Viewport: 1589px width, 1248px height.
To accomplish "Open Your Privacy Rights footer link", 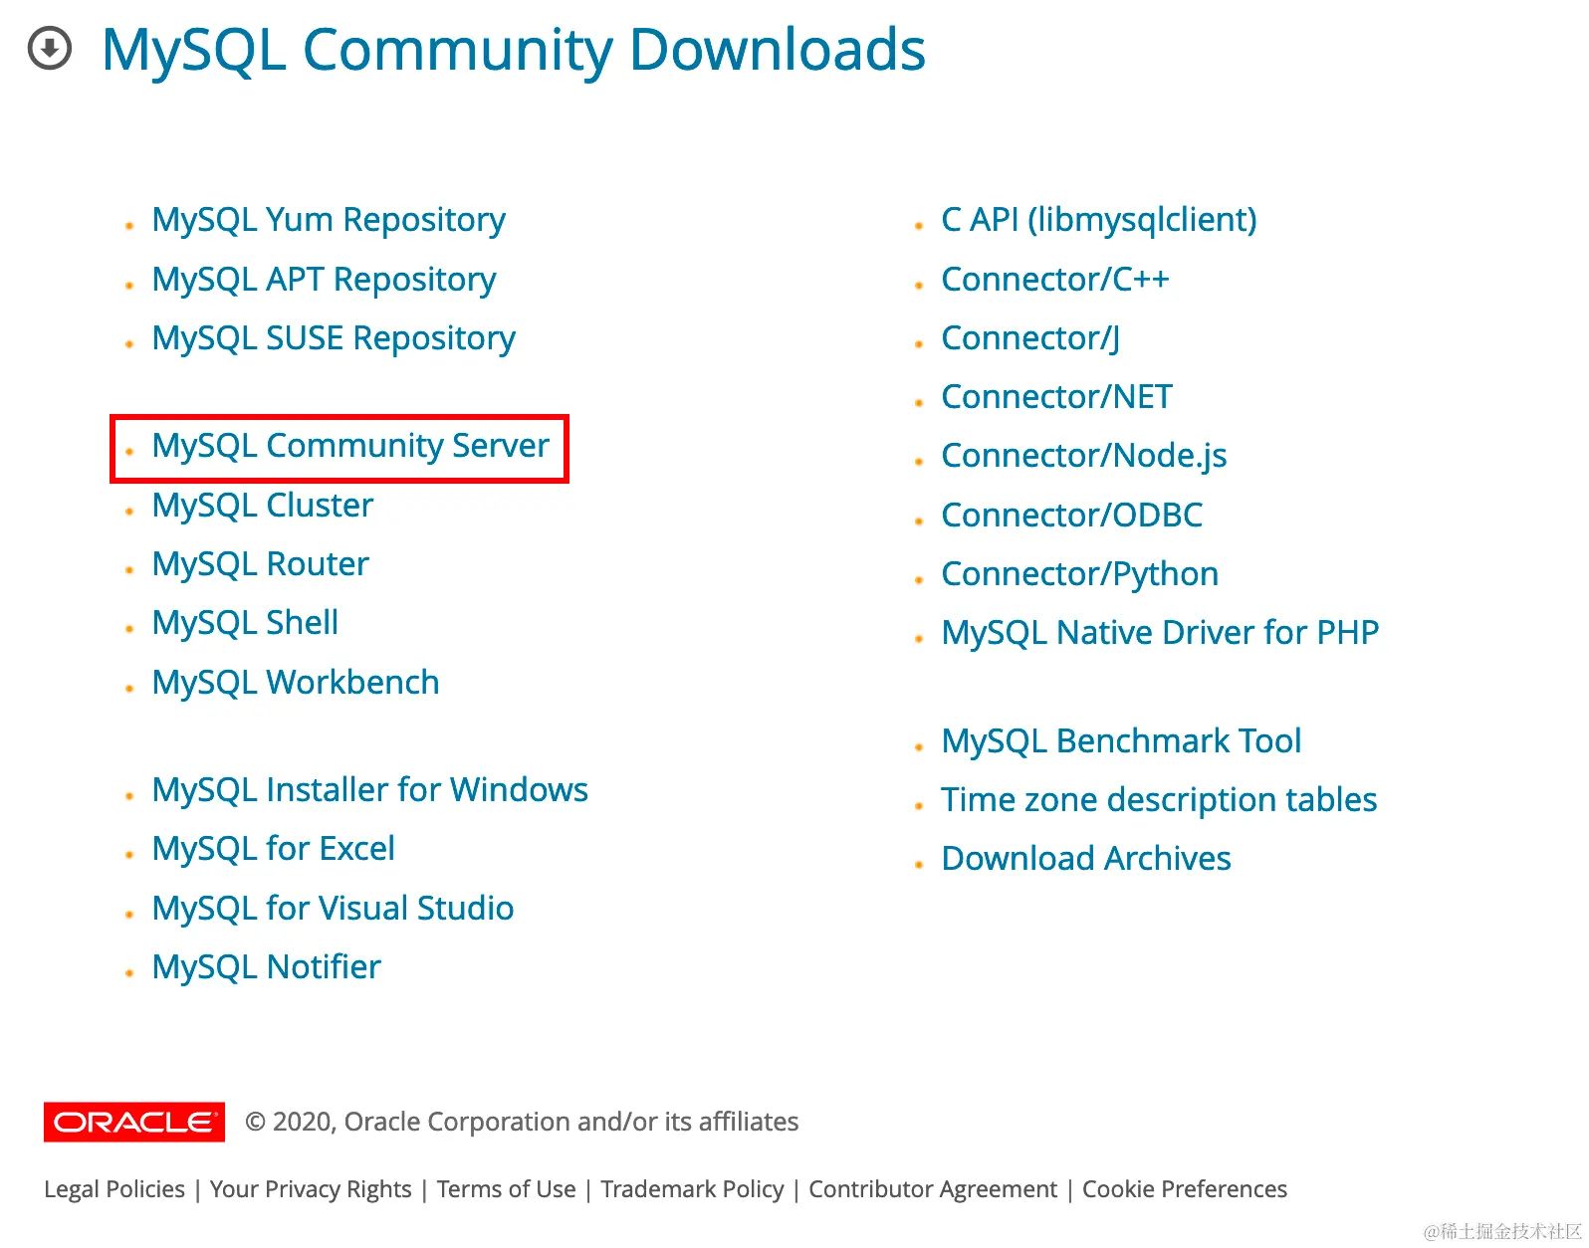I will coord(311,1189).
